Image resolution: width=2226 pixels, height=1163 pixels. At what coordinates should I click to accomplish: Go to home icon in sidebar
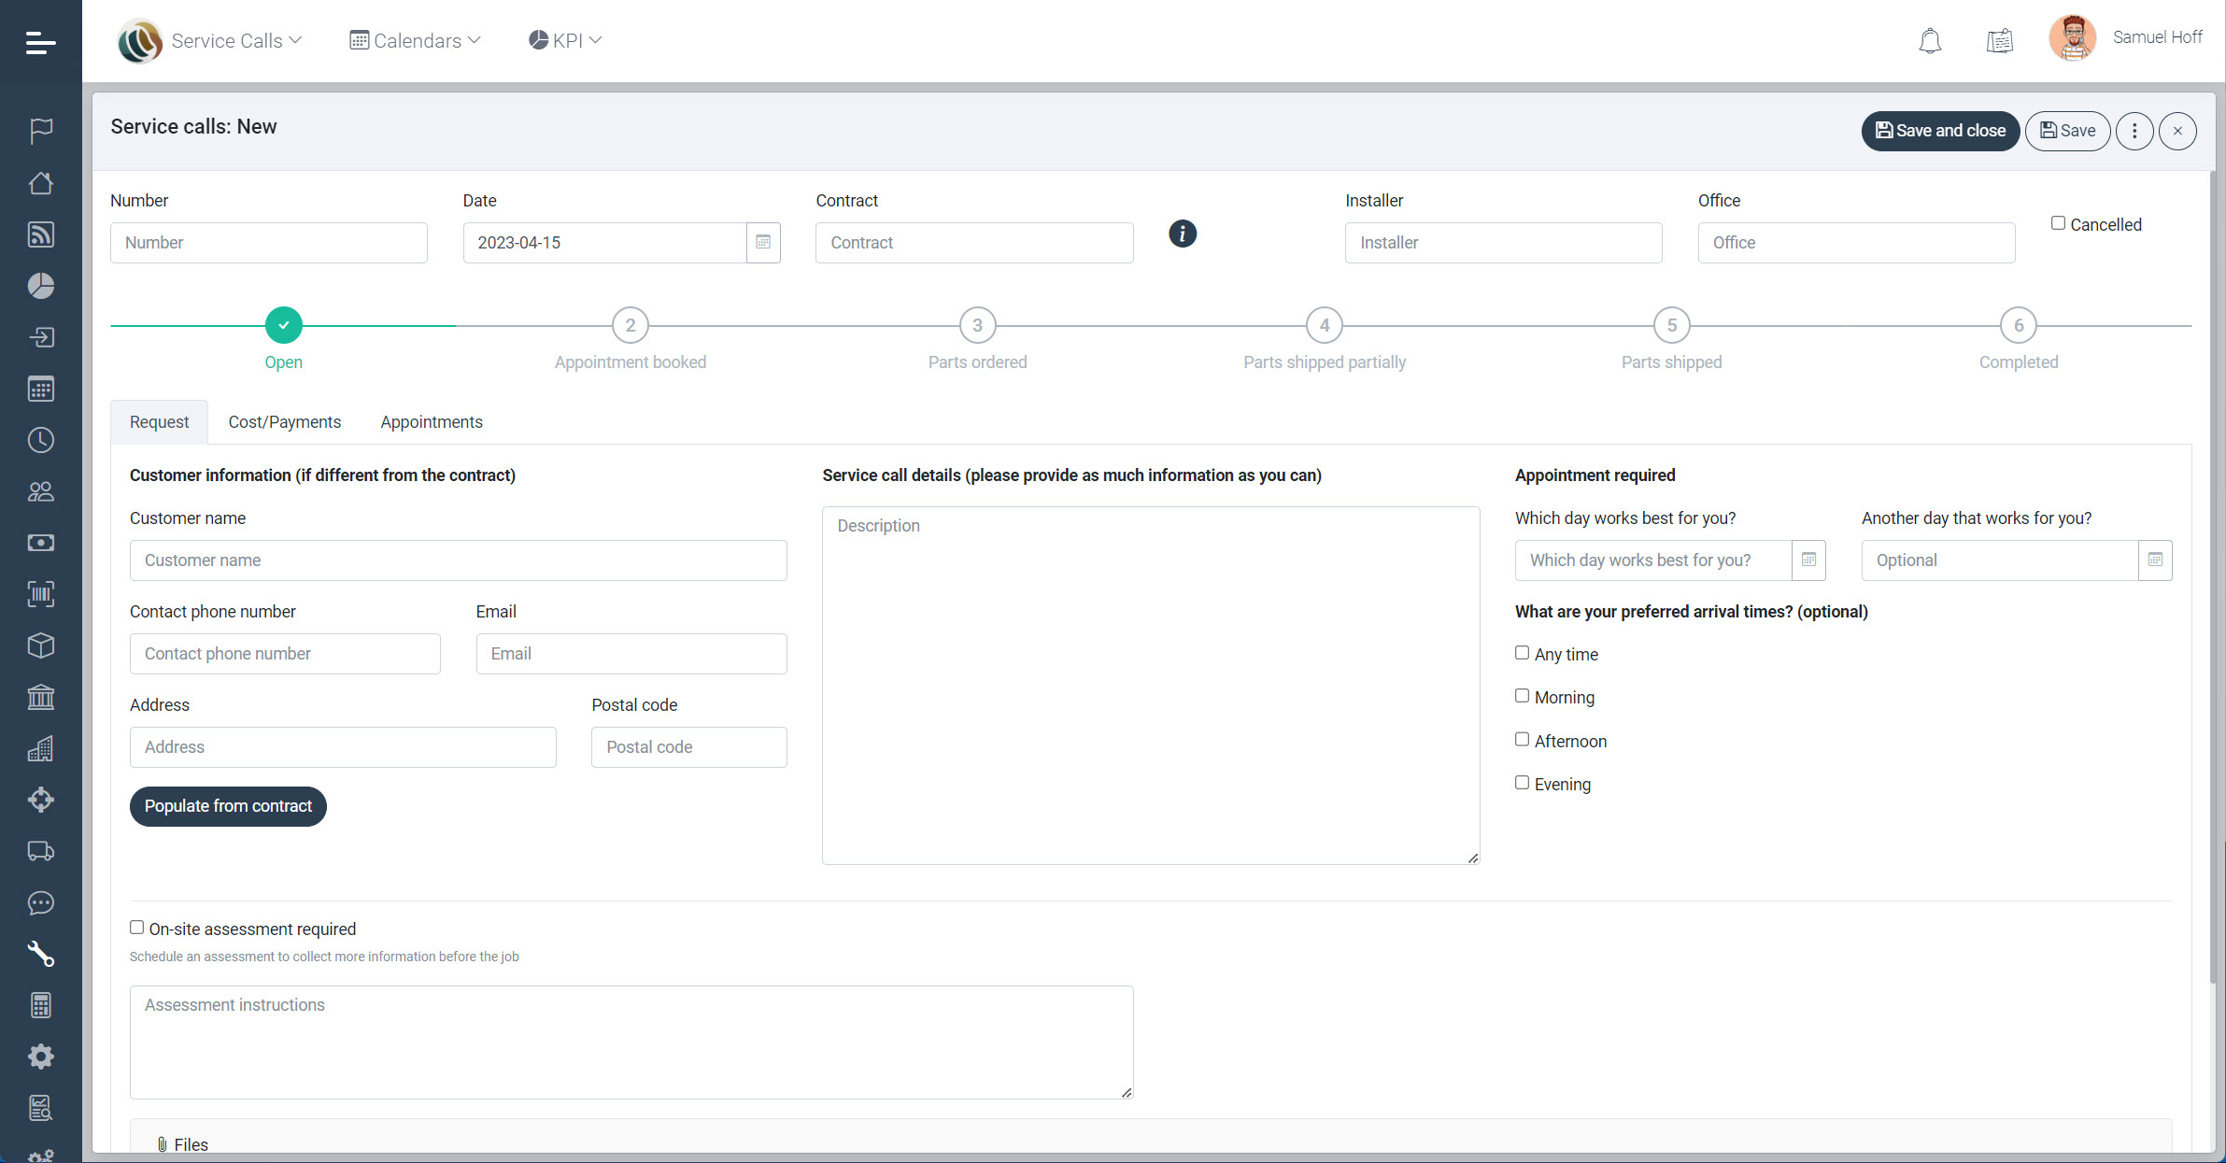tap(40, 183)
